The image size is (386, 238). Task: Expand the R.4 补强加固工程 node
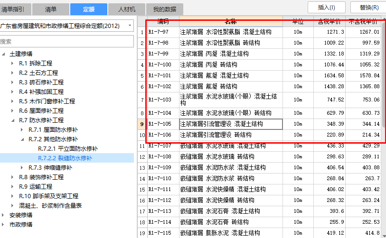pos(12,92)
